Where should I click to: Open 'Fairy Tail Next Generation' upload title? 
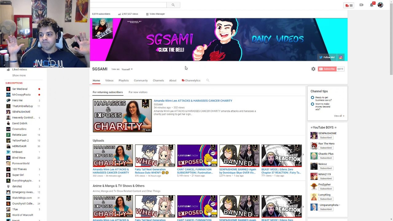(x=152, y=171)
